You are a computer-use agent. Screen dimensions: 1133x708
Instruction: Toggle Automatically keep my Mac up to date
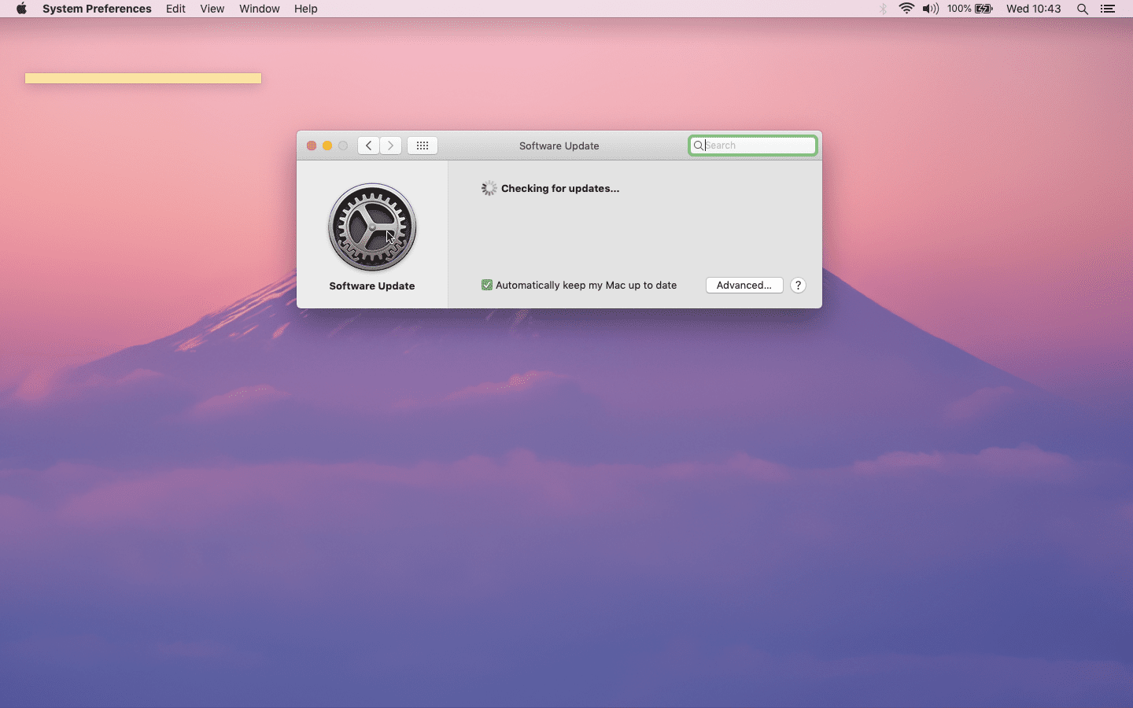[487, 285]
